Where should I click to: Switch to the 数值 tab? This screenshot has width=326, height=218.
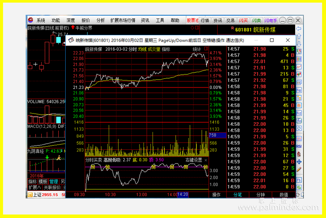283,195
